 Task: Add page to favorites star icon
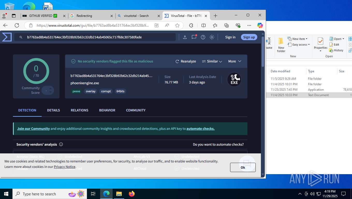click(x=177, y=25)
